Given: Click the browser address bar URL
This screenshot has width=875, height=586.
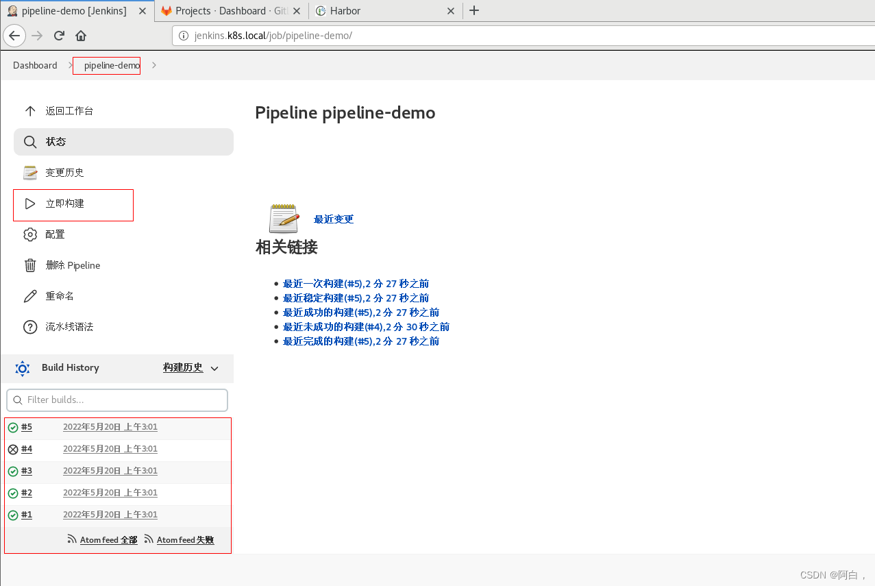Looking at the screenshot, I should click(x=273, y=36).
